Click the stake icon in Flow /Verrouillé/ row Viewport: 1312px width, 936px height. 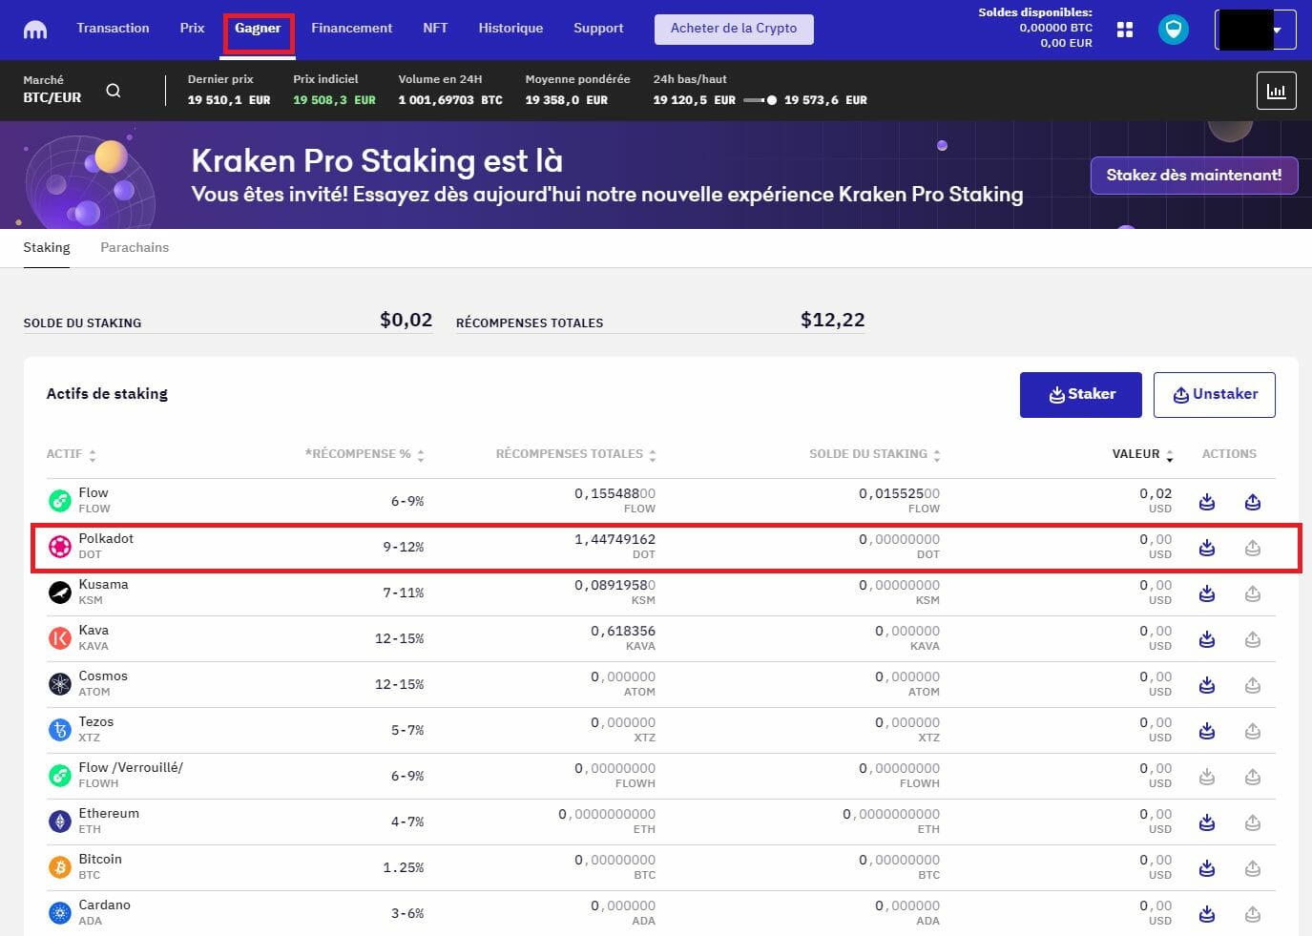click(1207, 777)
